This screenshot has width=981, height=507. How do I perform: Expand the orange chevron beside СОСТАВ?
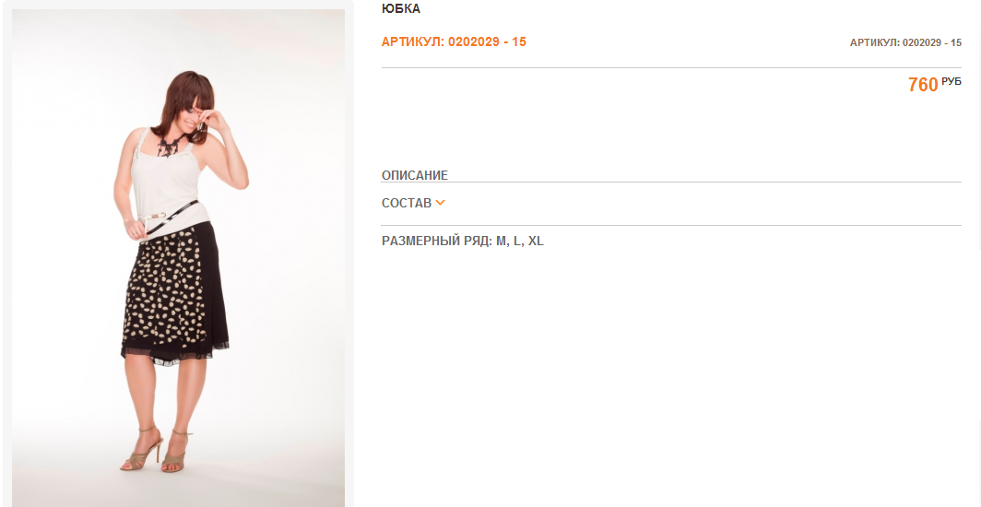coord(440,203)
